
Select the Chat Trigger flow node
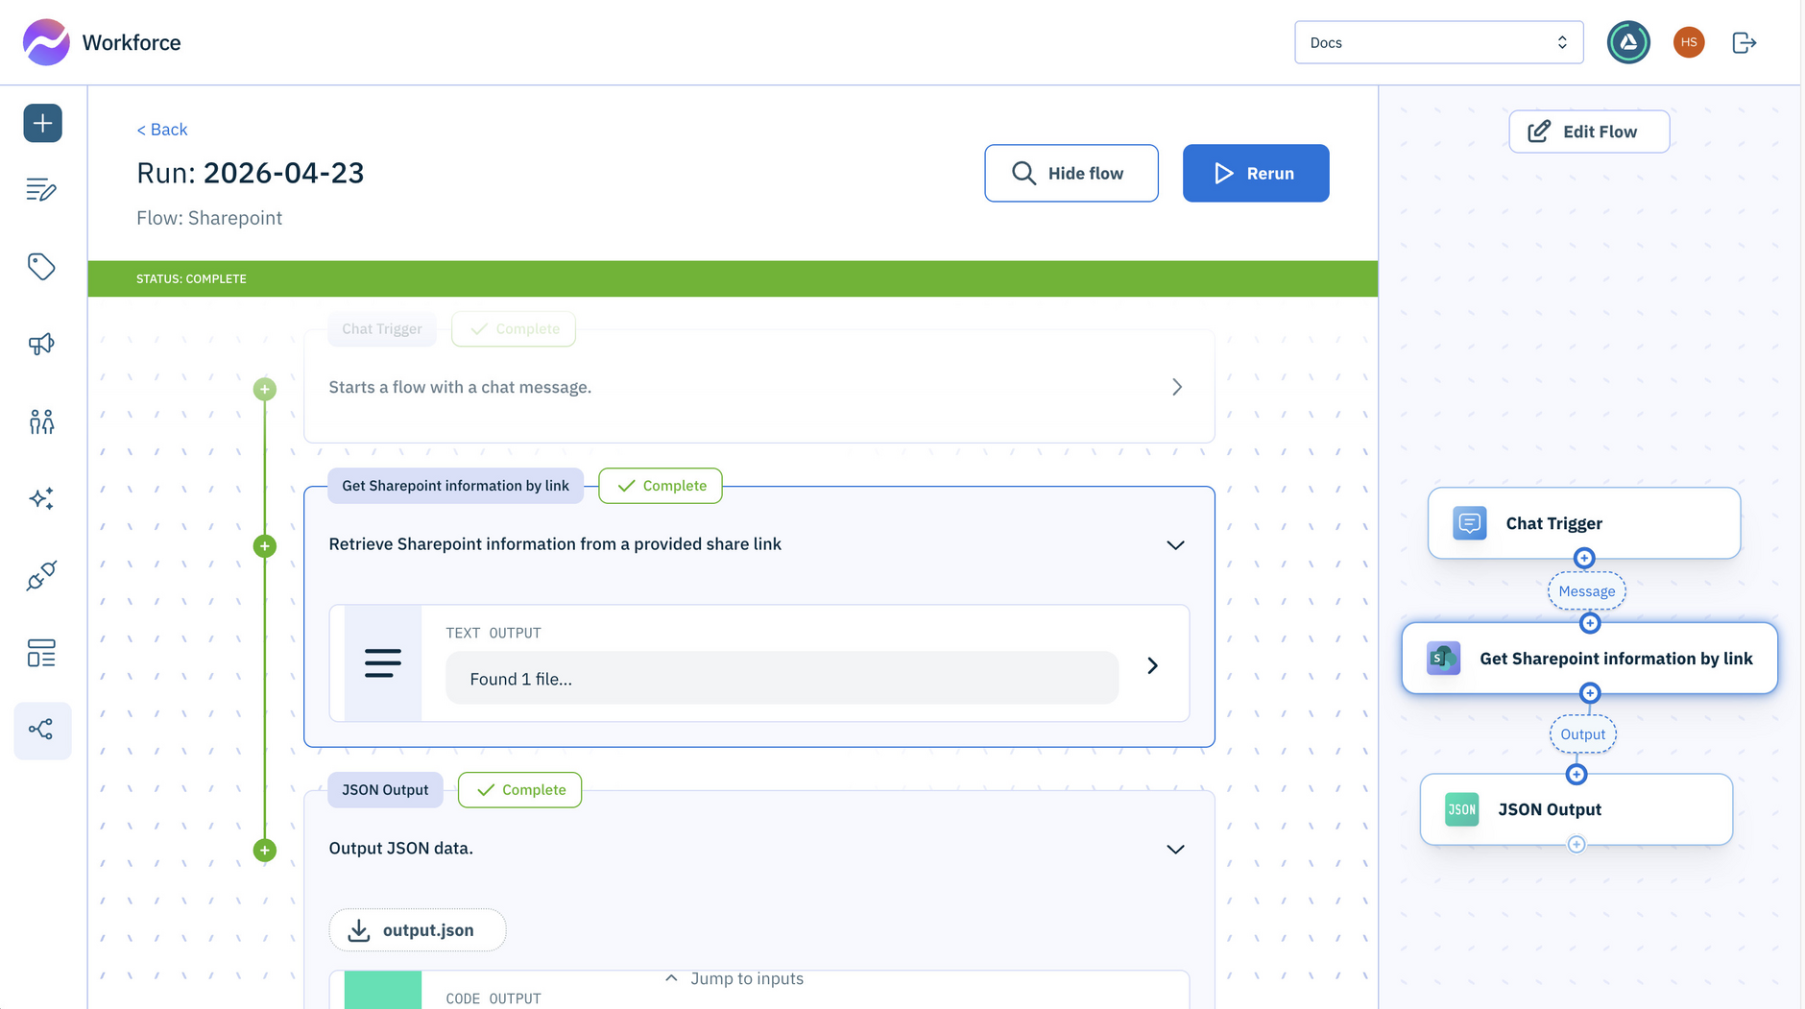point(1583,523)
